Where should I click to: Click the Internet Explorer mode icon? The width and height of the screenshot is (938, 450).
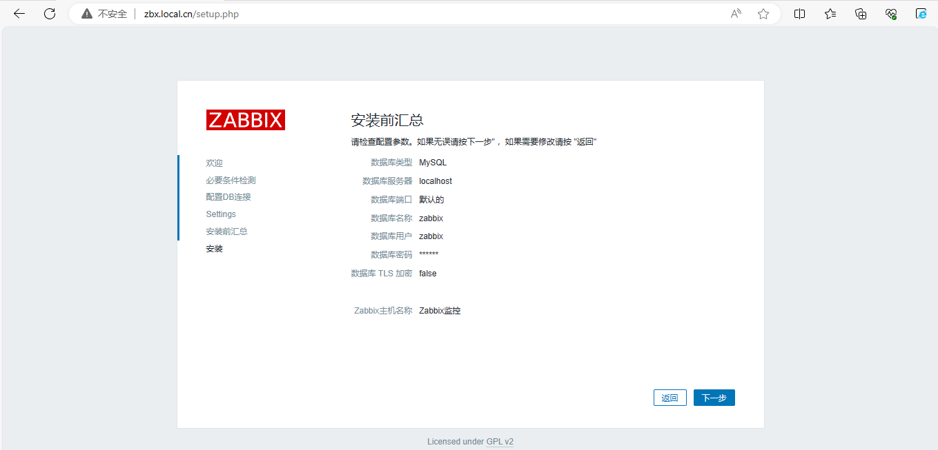tap(921, 14)
